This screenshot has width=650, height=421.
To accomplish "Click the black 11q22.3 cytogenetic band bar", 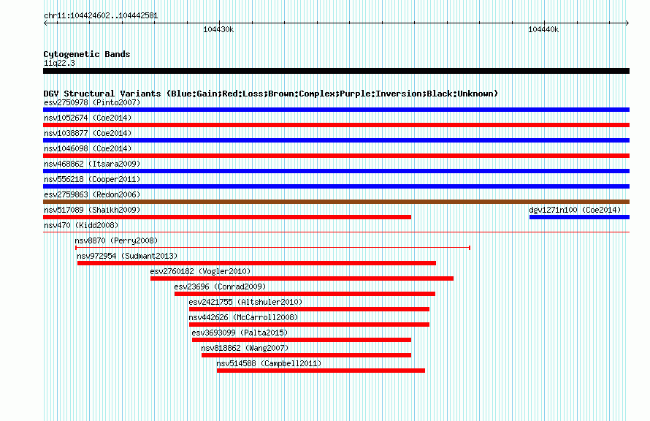I will pyautogui.click(x=336, y=72).
